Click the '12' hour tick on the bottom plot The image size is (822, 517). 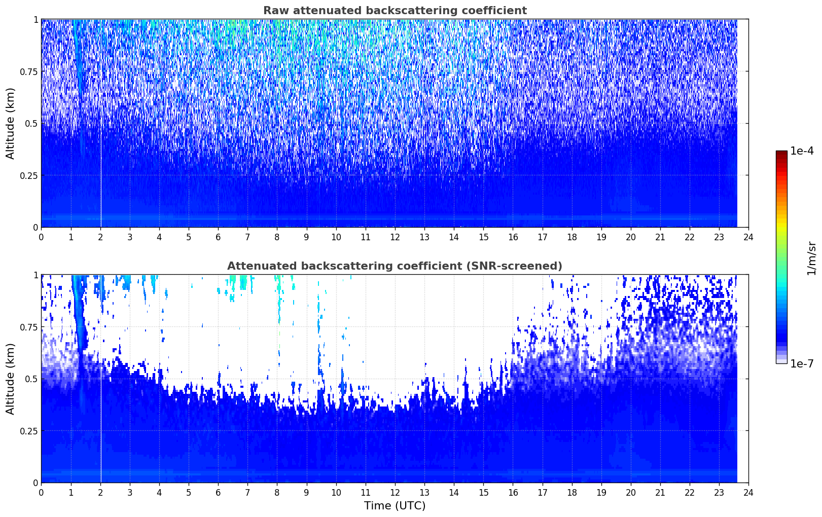tap(395, 492)
